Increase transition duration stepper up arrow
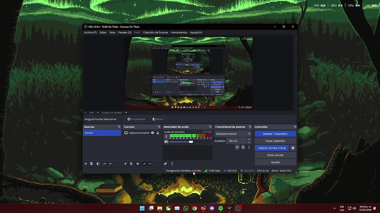Screen dimensions: 380x213 click(x=249, y=139)
